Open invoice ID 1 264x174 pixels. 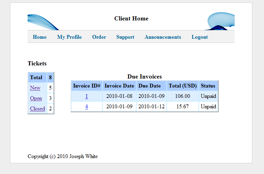pyautogui.click(x=87, y=96)
